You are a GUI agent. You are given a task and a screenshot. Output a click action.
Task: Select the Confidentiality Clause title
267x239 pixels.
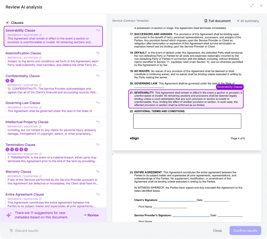[22, 76]
